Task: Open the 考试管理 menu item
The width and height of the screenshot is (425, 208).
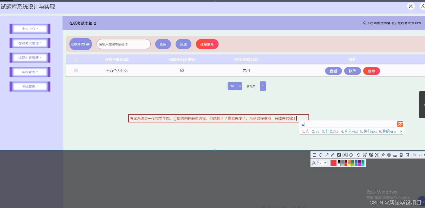Action: click(30, 86)
